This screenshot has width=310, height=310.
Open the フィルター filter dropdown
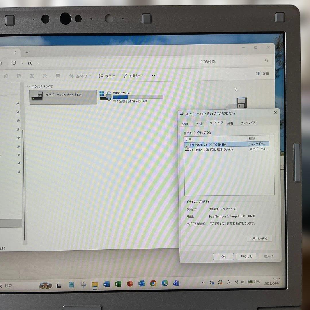point(133,76)
